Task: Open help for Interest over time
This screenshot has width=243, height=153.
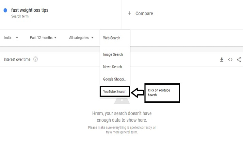Action: (35, 59)
